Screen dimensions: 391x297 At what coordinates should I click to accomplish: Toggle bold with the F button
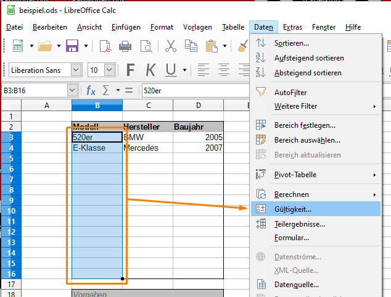[x=130, y=70]
